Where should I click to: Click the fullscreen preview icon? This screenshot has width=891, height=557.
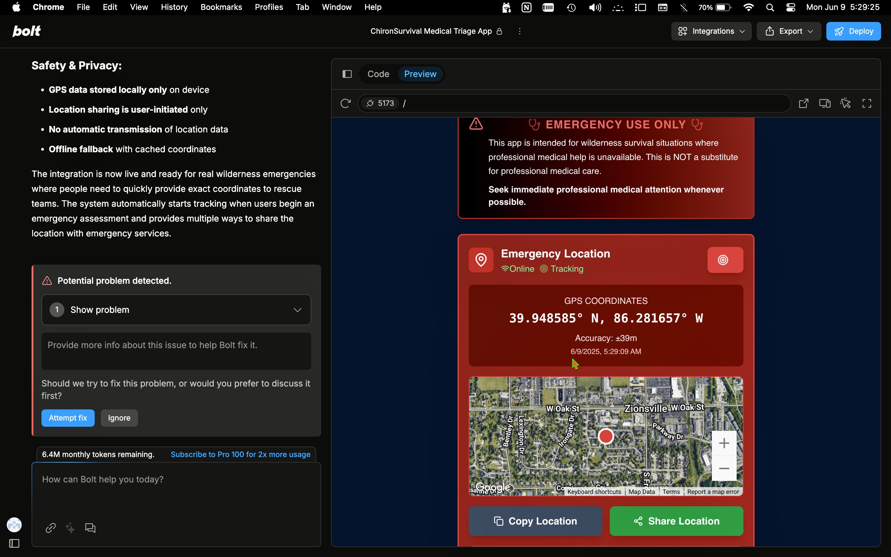pos(867,104)
